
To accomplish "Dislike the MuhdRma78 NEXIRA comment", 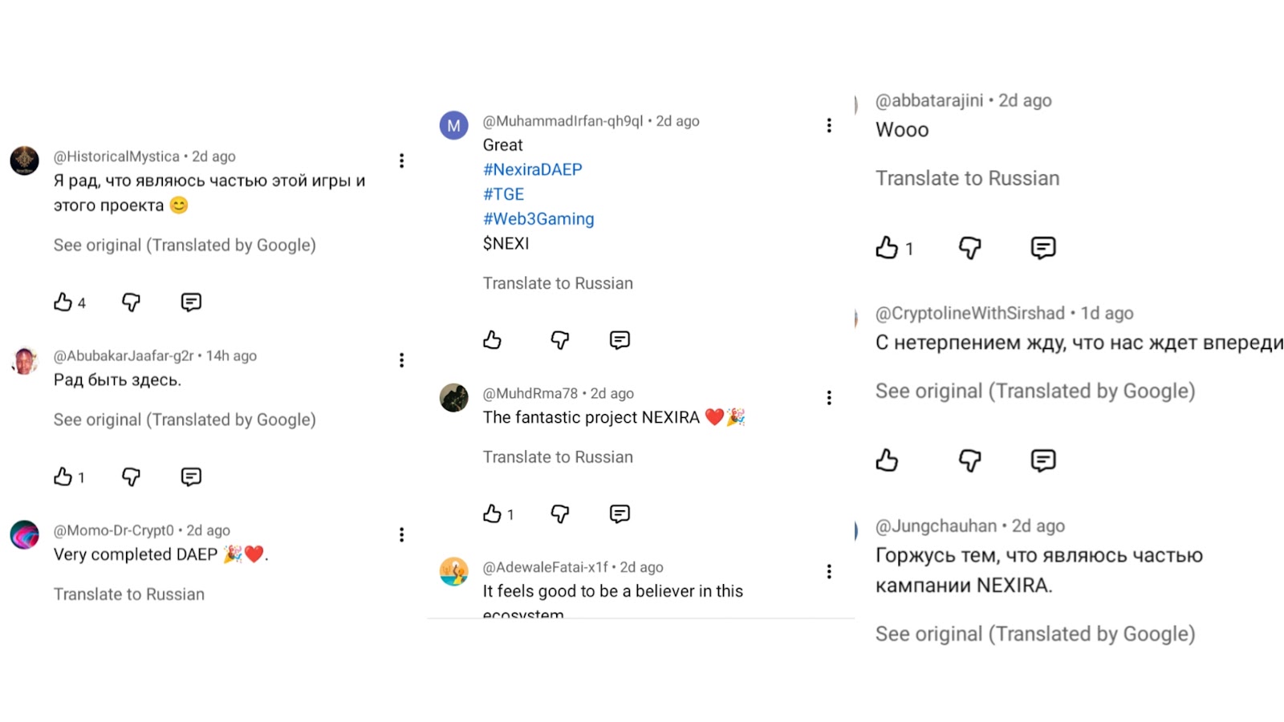I will 559,514.
